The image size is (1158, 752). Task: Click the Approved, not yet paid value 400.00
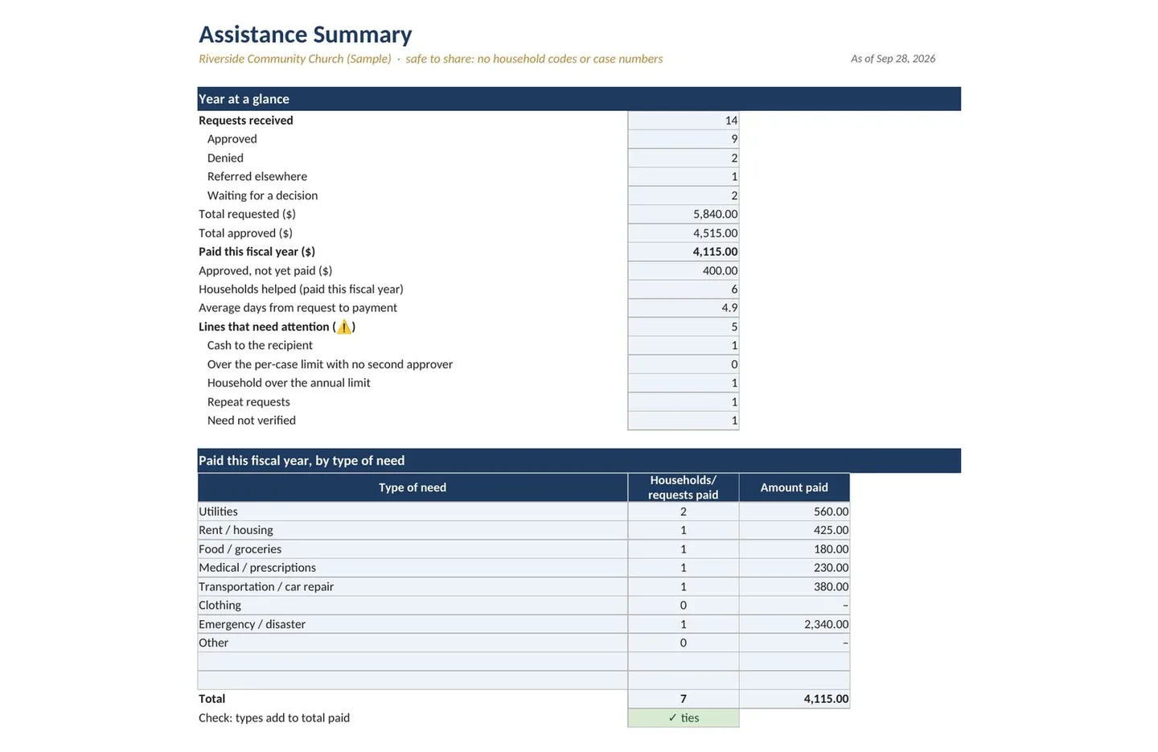click(x=684, y=271)
